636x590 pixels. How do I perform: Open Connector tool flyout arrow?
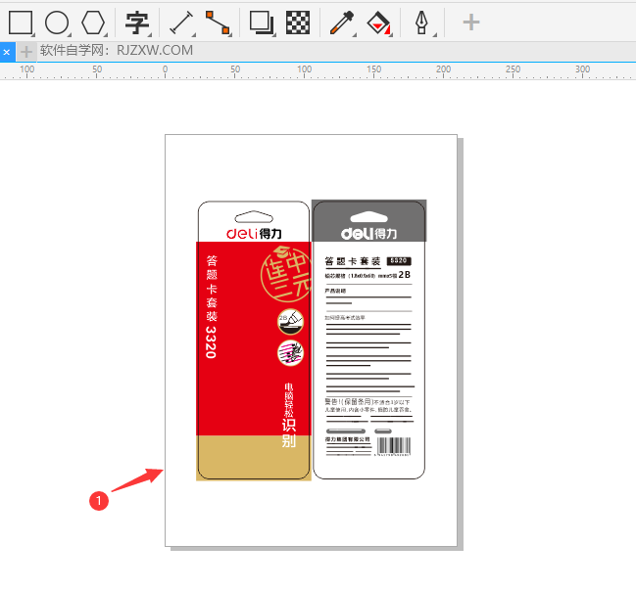click(230, 35)
